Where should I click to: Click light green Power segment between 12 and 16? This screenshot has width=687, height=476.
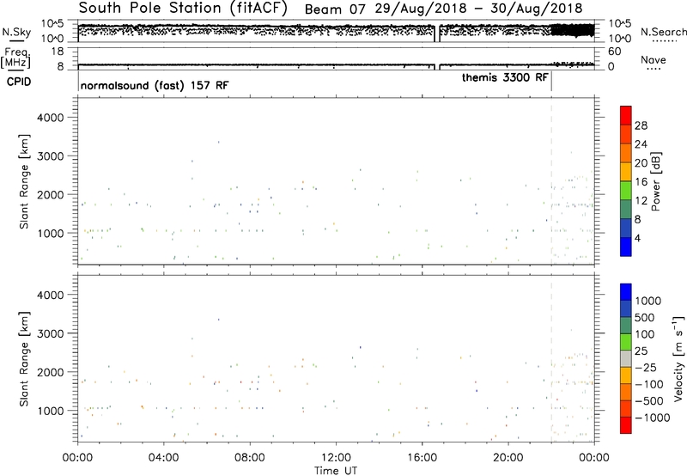(x=626, y=191)
